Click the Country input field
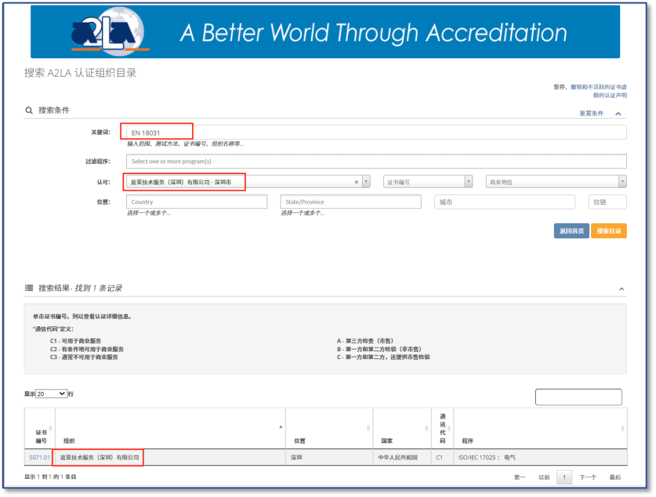 [x=197, y=202]
